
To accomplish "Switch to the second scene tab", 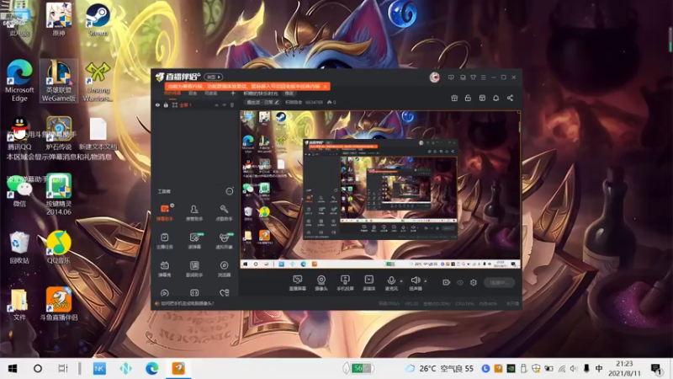I will click(x=193, y=93).
